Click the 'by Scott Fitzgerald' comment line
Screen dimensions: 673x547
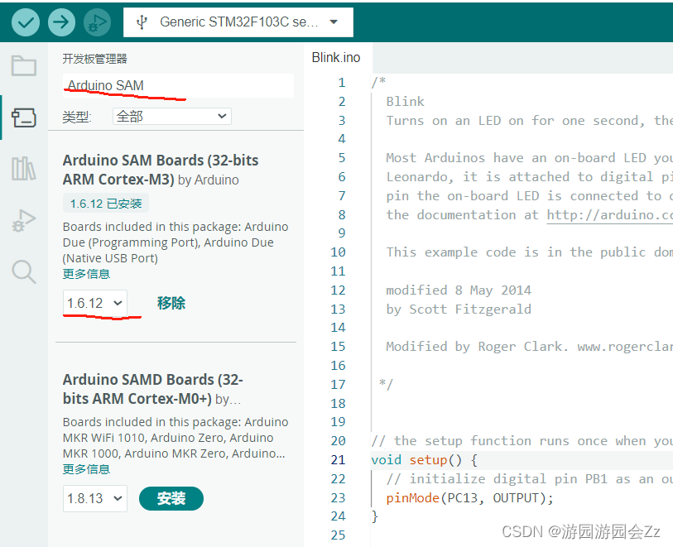459,309
